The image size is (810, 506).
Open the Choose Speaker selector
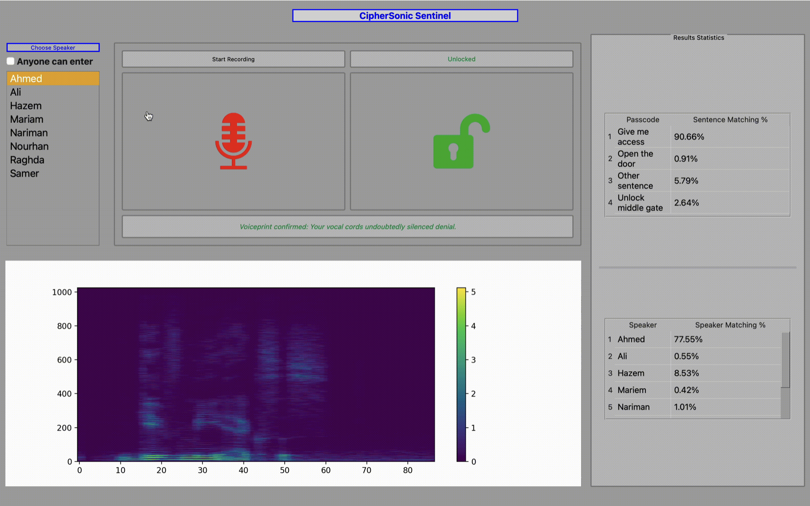click(52, 48)
